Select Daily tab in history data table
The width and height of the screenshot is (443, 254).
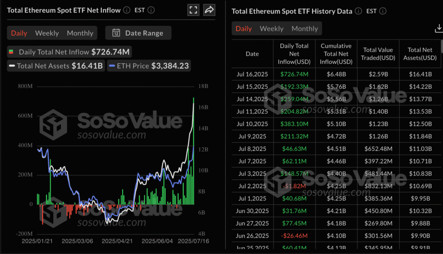pyautogui.click(x=244, y=29)
